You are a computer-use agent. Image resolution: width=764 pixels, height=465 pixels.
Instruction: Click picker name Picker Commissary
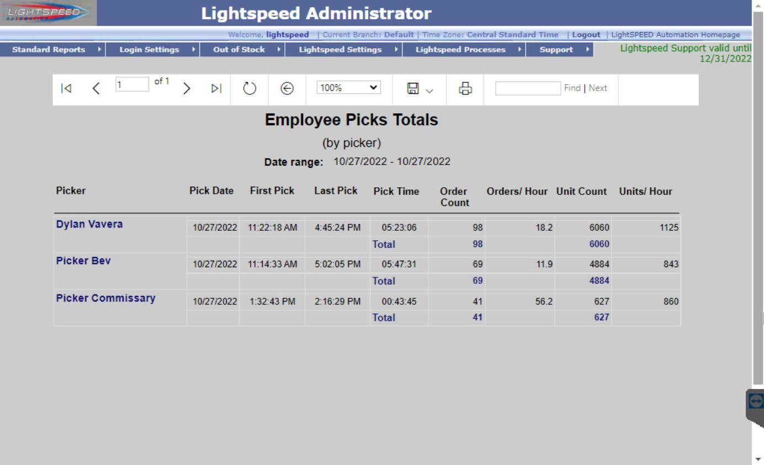click(x=106, y=298)
